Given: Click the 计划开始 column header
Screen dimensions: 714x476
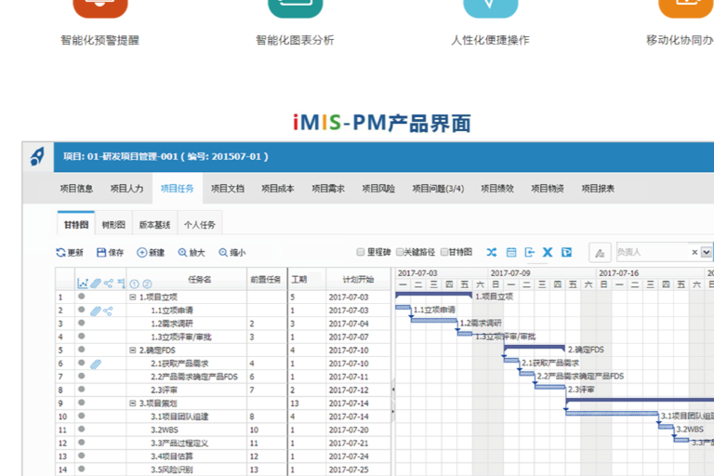Looking at the screenshot, I should pyautogui.click(x=358, y=279).
